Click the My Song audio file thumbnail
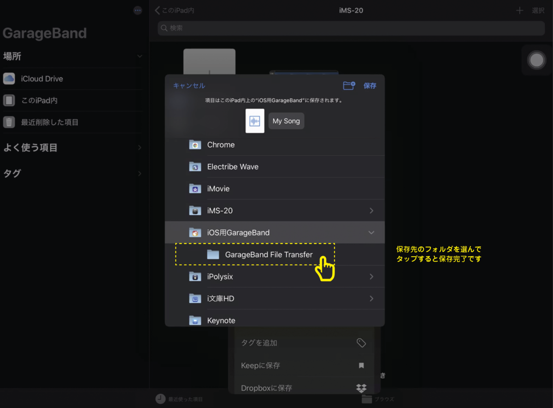This screenshot has height=408, width=553. (255, 121)
